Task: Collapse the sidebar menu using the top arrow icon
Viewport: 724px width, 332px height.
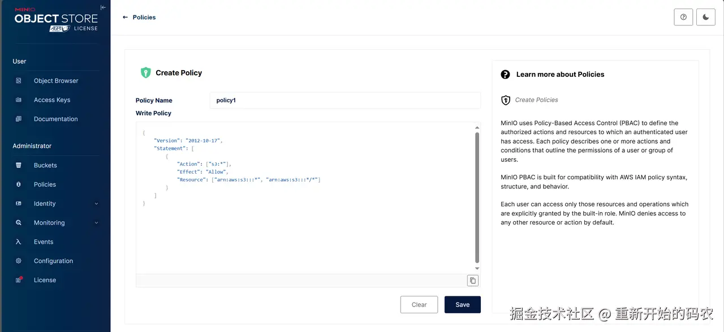Action: tap(103, 7)
